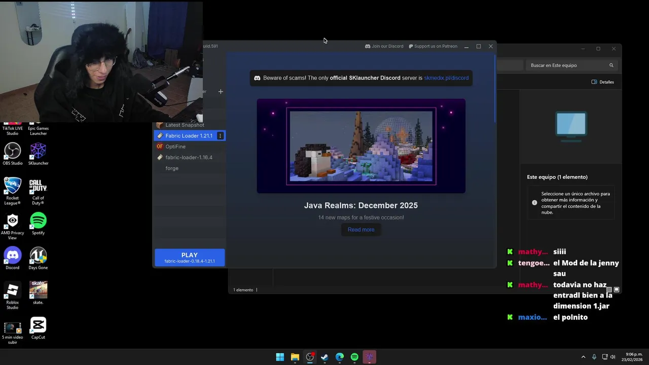Select the fabric-loader-1.16.4 profile

[x=190, y=157]
